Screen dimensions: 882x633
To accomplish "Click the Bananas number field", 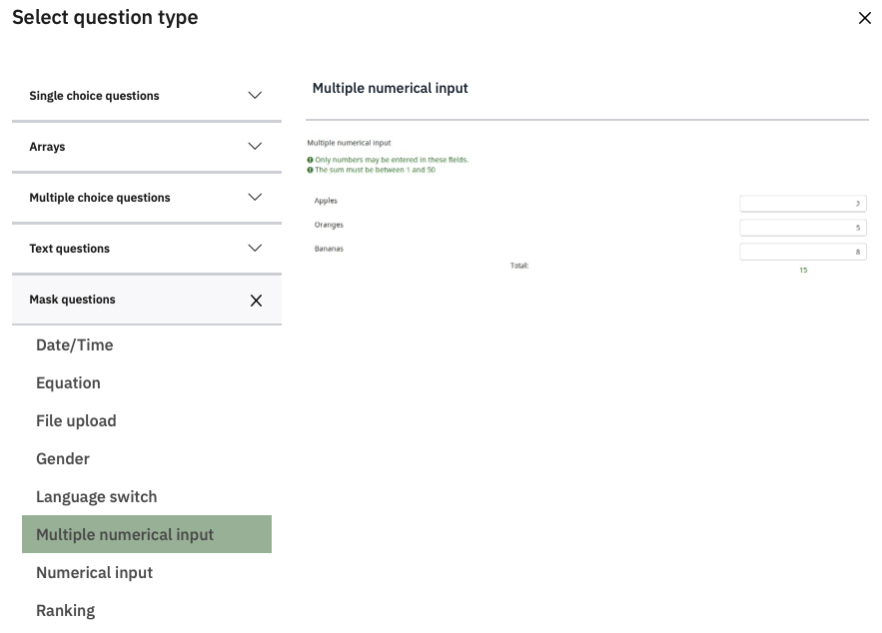I will [802, 252].
